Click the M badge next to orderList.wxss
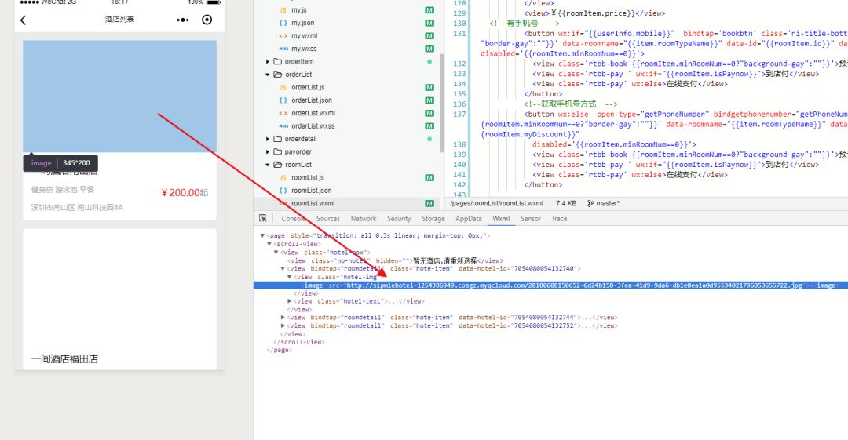The height and width of the screenshot is (440, 848). 429,126
